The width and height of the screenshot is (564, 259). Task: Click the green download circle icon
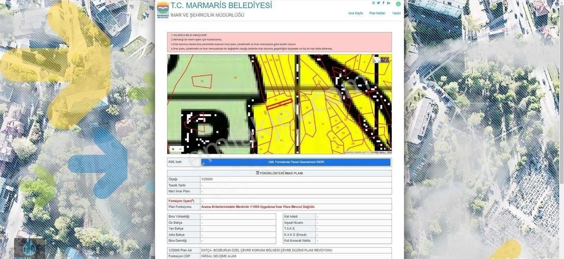coord(398,4)
